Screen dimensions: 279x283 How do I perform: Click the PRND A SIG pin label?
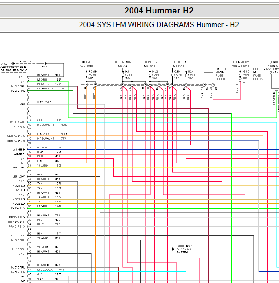point(17,217)
